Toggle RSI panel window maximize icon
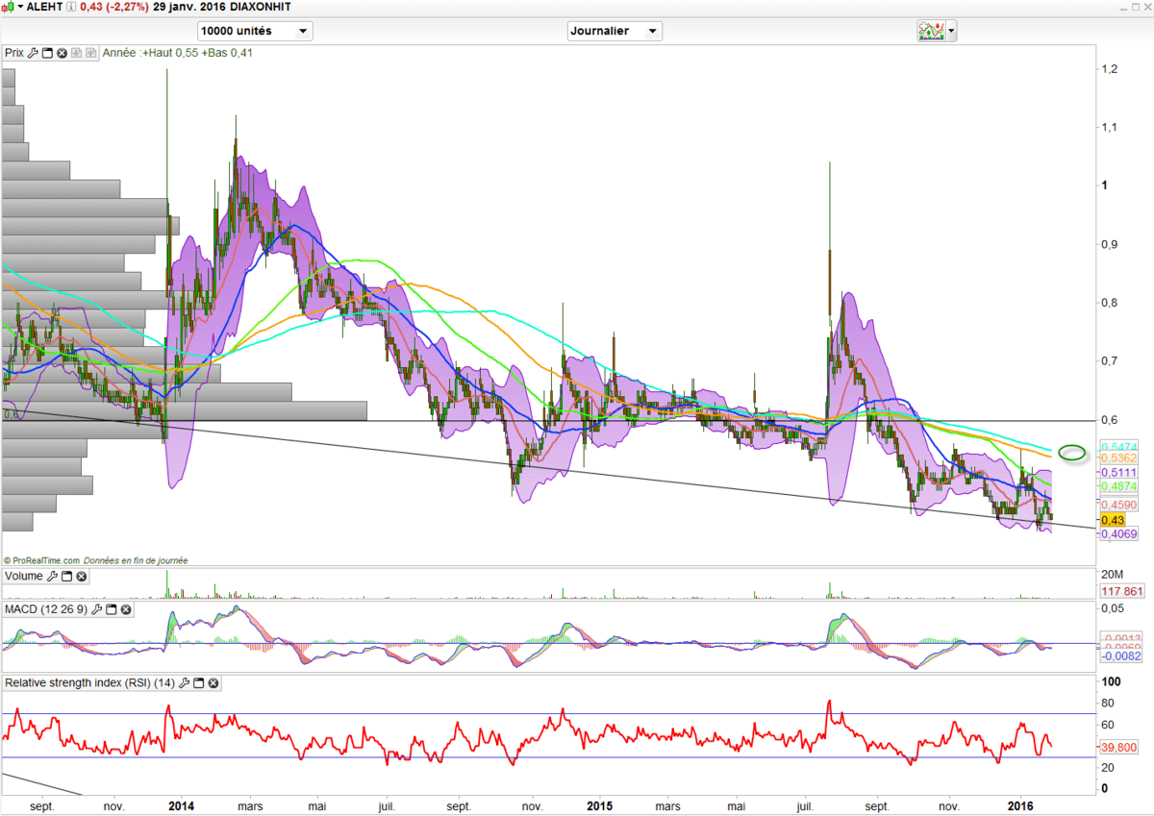Viewport: 1154px width, 816px height. click(x=198, y=683)
